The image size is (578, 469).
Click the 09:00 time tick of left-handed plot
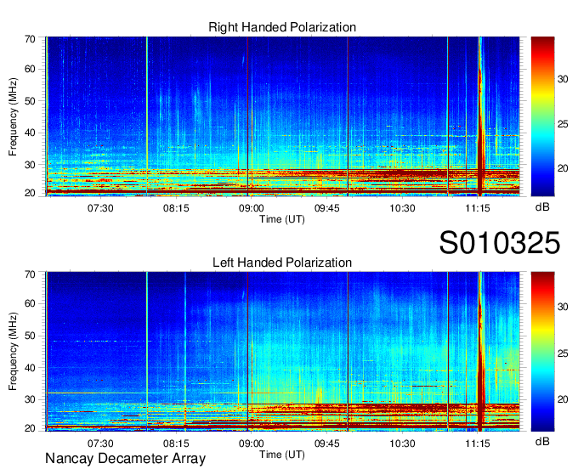[252, 444]
